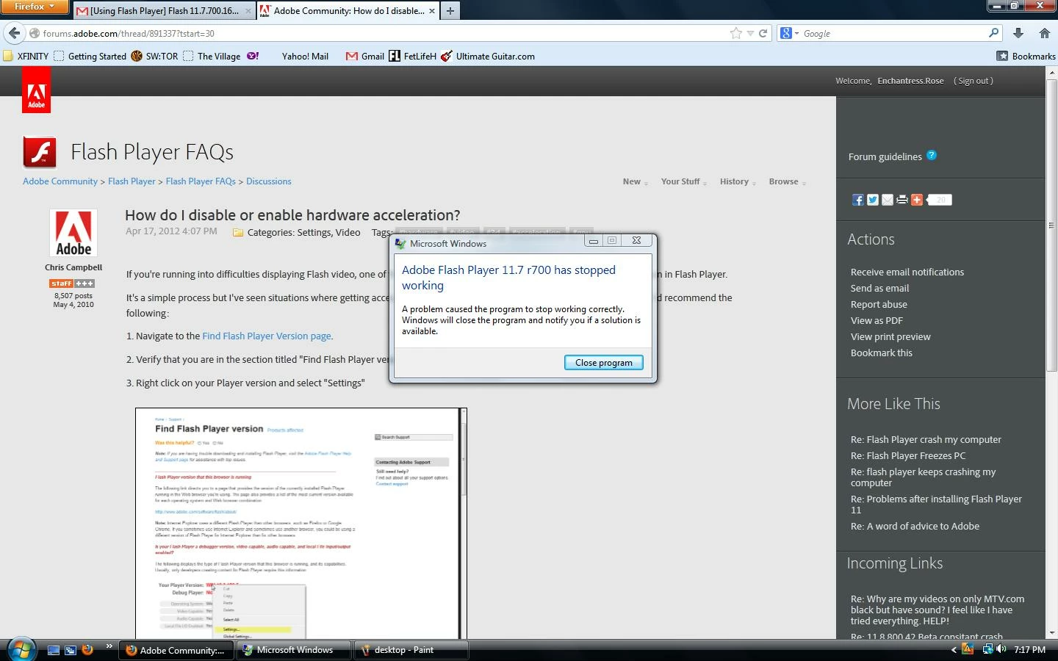Click Bookmark this in Actions

(x=882, y=353)
